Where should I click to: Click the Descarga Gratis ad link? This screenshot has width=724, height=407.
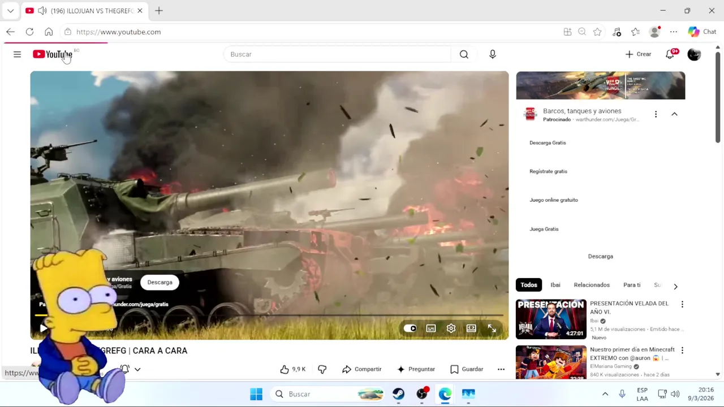point(548,142)
